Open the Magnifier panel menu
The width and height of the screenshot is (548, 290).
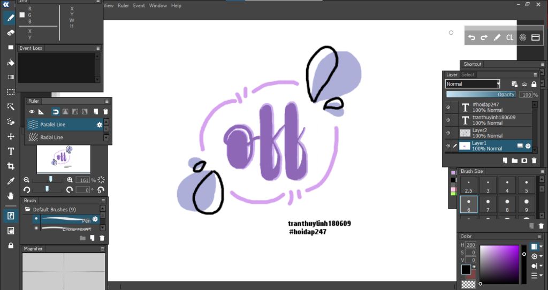(102, 249)
